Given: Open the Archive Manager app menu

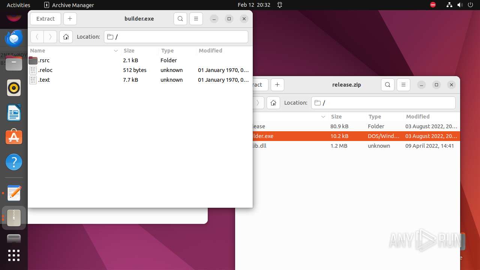Looking at the screenshot, I should (69, 5).
